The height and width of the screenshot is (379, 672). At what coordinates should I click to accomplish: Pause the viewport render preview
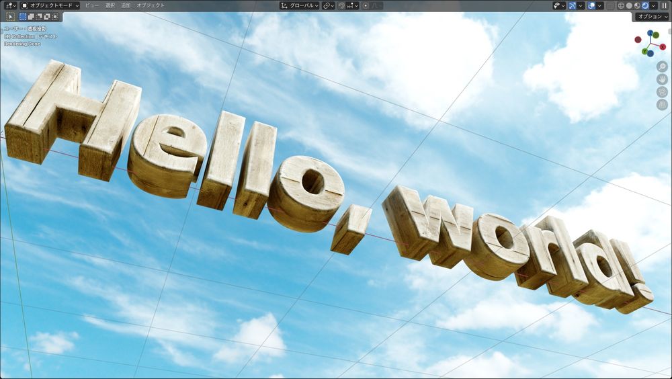[x=665, y=5]
